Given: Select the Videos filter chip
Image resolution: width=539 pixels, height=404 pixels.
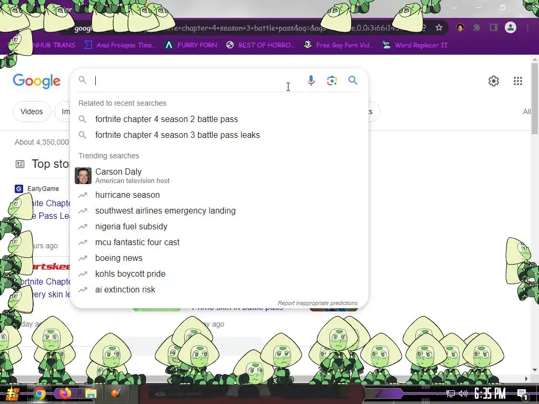Looking at the screenshot, I should (32, 112).
